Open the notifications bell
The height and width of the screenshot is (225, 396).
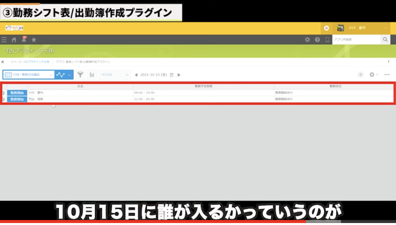tap(23, 39)
